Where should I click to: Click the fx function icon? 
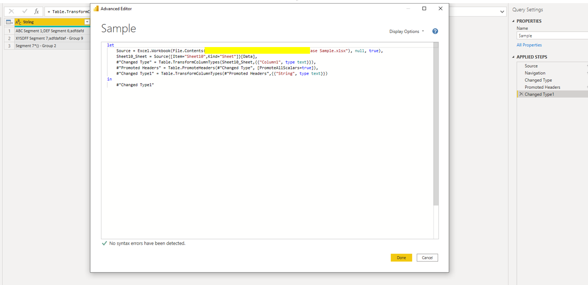pos(36,12)
